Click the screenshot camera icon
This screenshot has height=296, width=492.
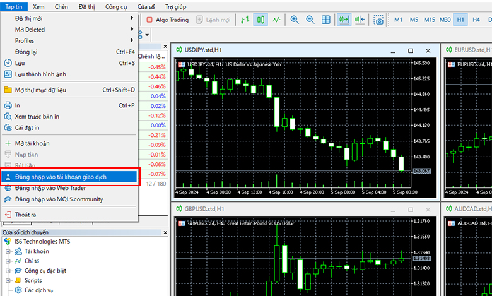click(378, 20)
